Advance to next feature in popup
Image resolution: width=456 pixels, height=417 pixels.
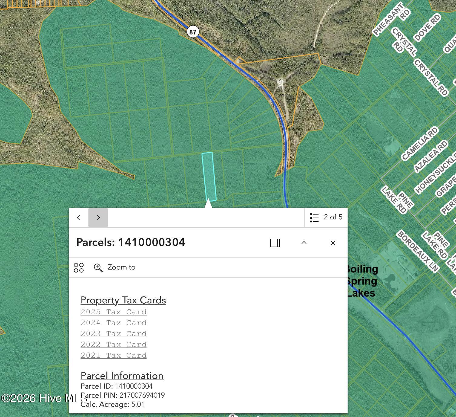coord(98,218)
